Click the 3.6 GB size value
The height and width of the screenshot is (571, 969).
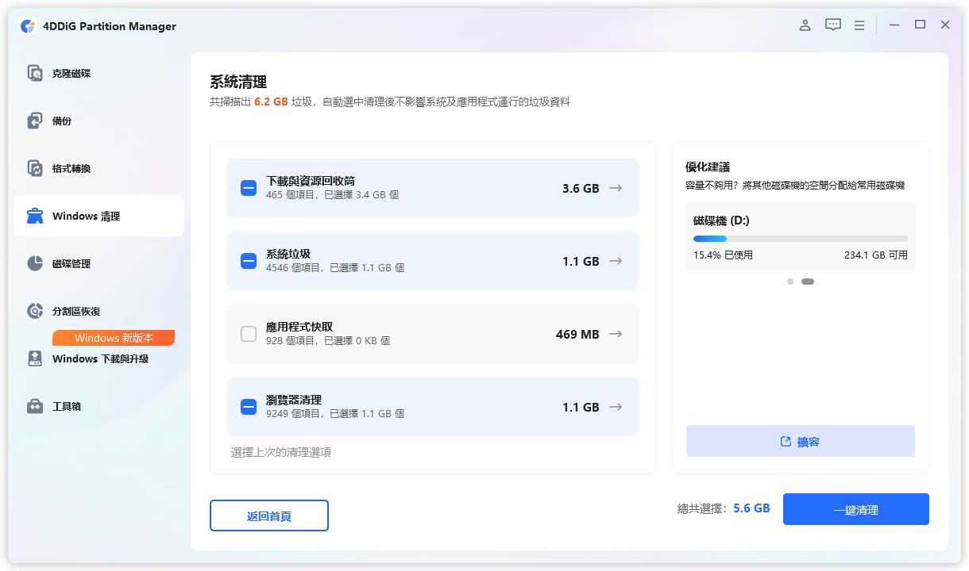(581, 189)
